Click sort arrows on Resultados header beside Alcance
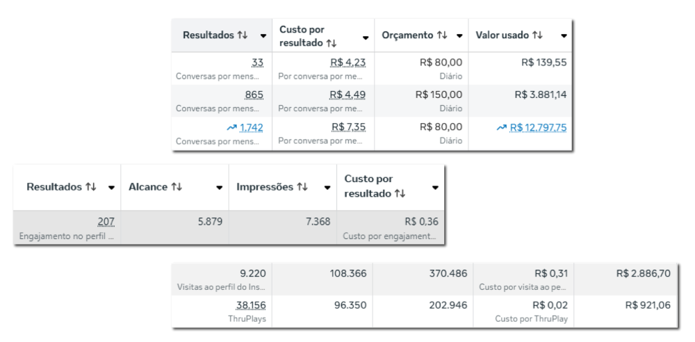The width and height of the screenshot is (695, 342). pyautogui.click(x=90, y=187)
